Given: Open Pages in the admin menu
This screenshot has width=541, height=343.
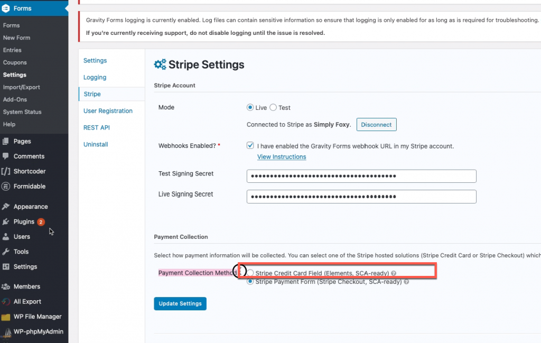Looking at the screenshot, I should [x=22, y=141].
